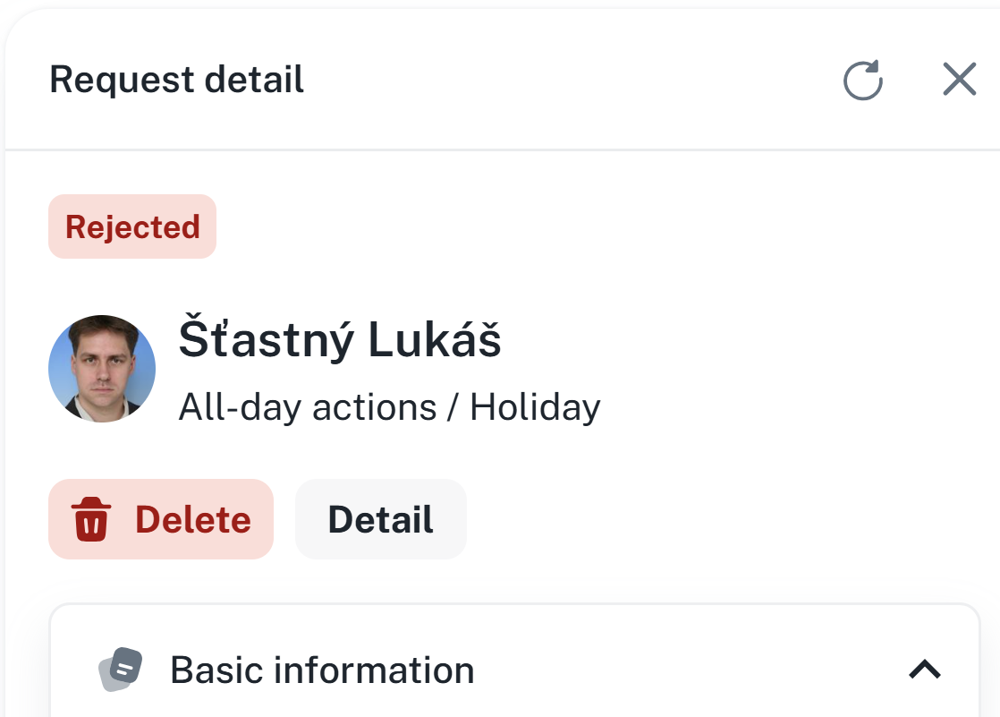The image size is (1000, 717).
Task: Click the All-day actions text
Action: tap(307, 408)
